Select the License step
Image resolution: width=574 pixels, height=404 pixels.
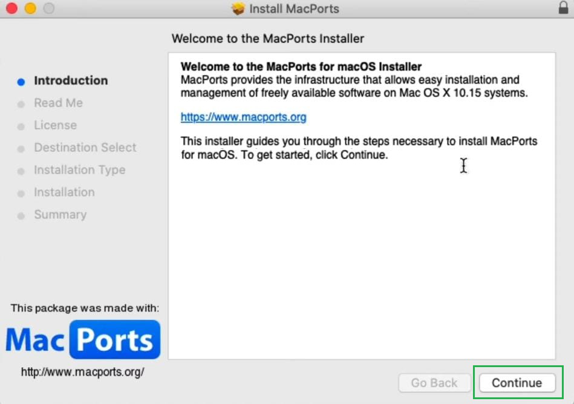(55, 125)
